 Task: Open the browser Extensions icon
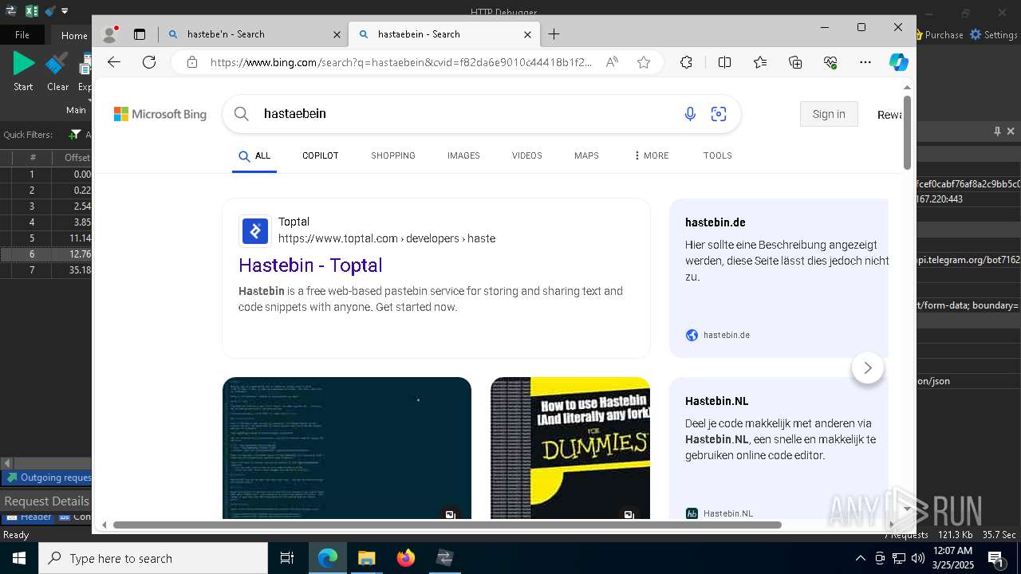click(x=686, y=62)
